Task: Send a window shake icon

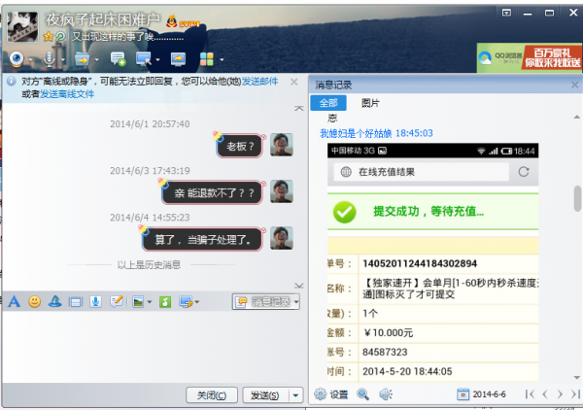Action: pyautogui.click(x=76, y=302)
